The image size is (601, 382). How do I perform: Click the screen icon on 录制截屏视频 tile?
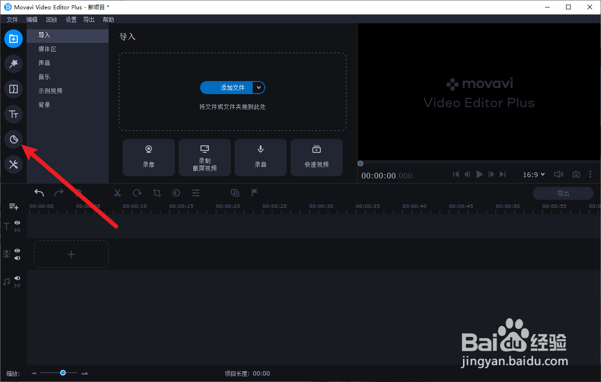pos(205,149)
